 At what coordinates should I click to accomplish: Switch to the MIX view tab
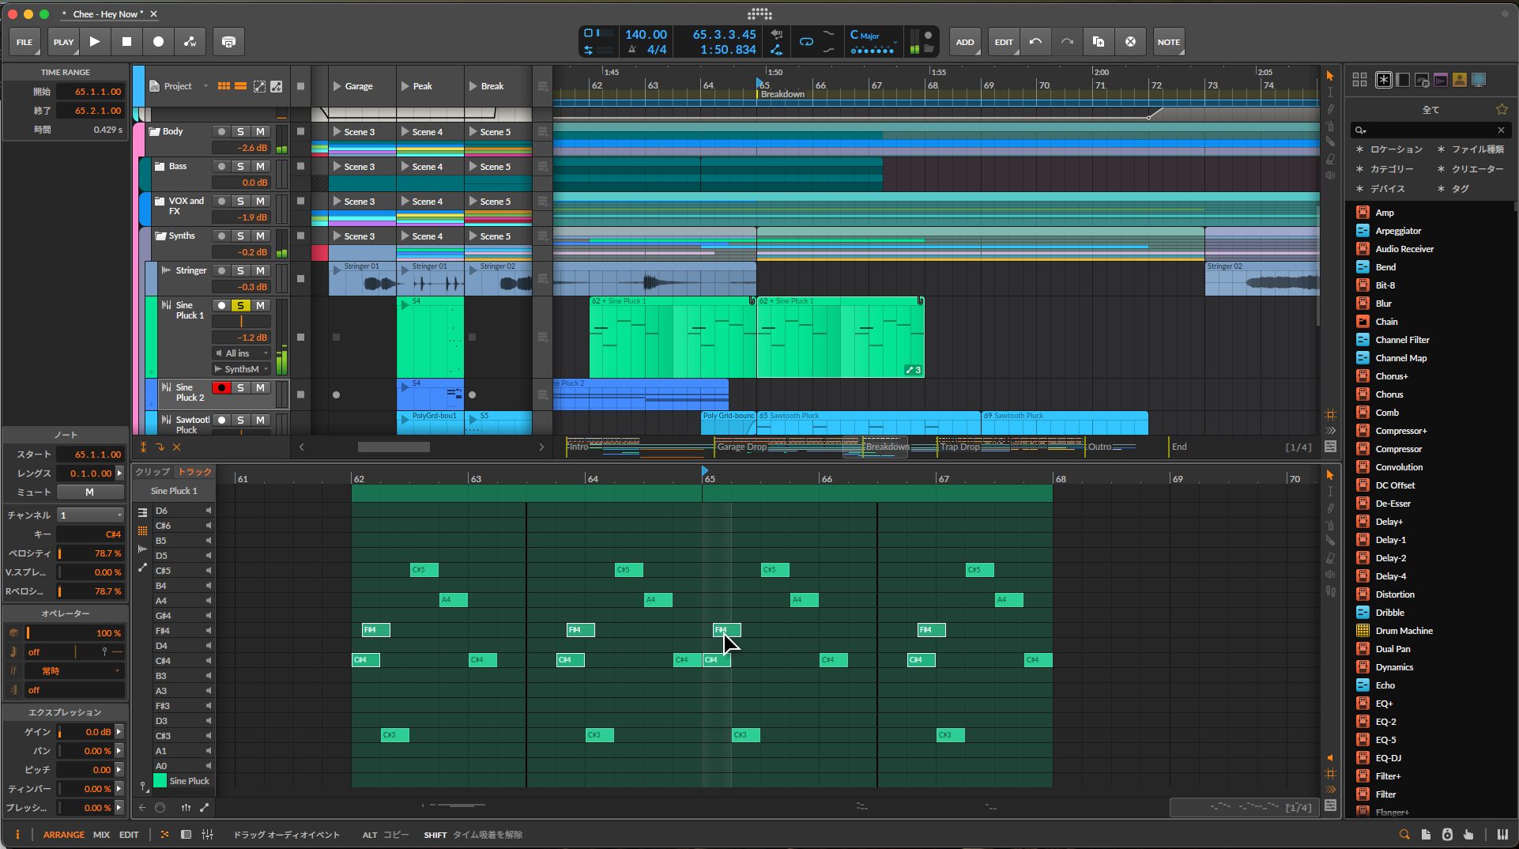pos(101,835)
